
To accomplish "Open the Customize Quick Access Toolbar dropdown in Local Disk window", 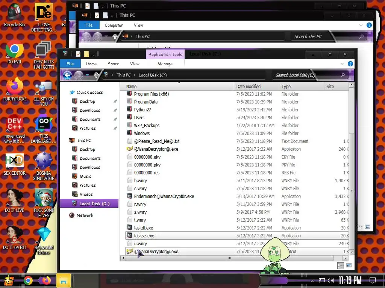I will coord(93,54).
